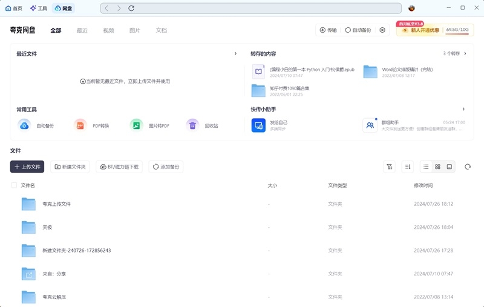Tick the select-all checkbox beside 文件名
Viewport: 484px width, 307px height.
click(14, 185)
